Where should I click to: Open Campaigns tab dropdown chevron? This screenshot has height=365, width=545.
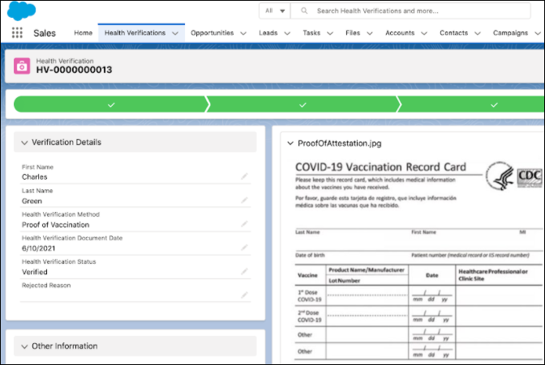tap(538, 33)
